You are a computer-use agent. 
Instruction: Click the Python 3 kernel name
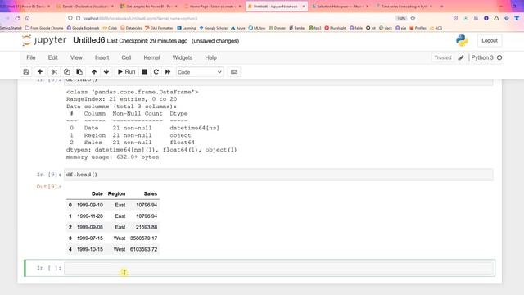click(482, 57)
